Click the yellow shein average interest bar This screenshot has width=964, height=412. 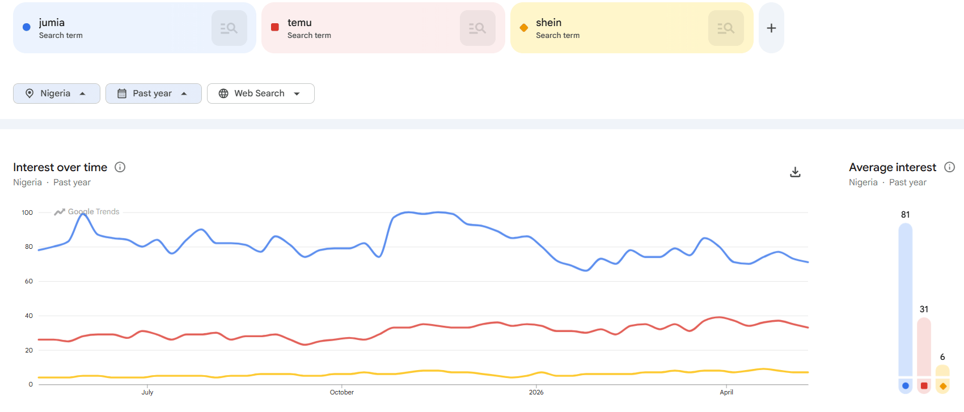[942, 370]
